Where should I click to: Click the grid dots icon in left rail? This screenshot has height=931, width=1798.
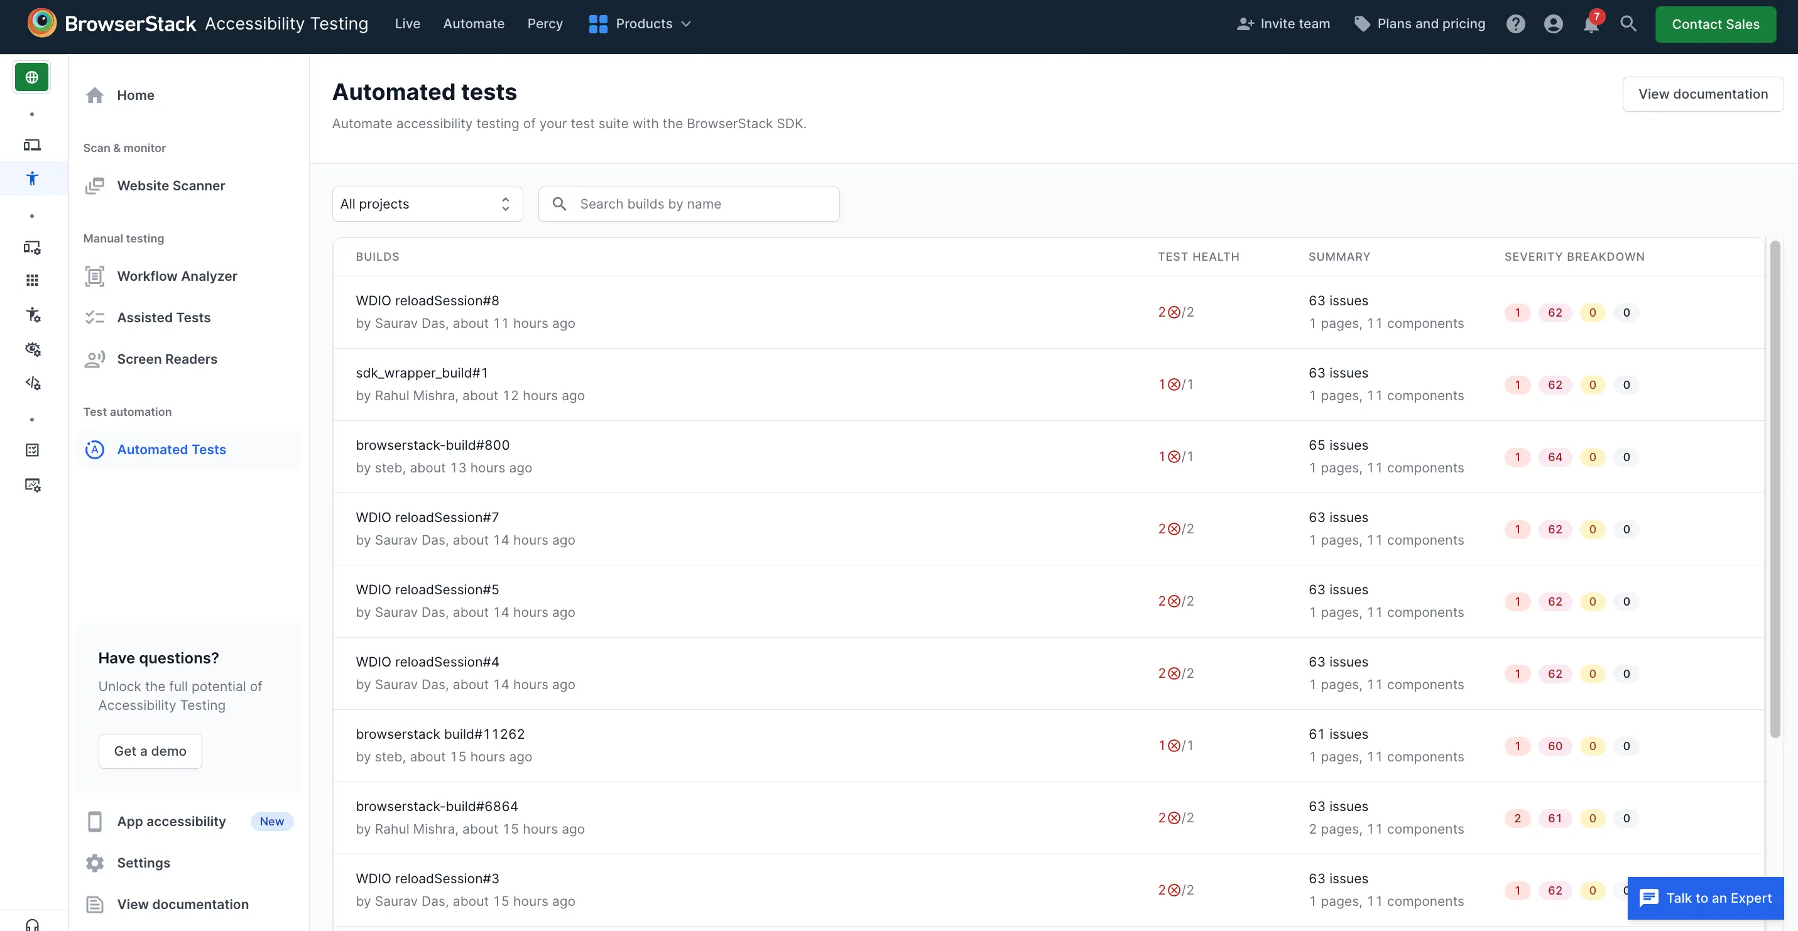tap(32, 281)
